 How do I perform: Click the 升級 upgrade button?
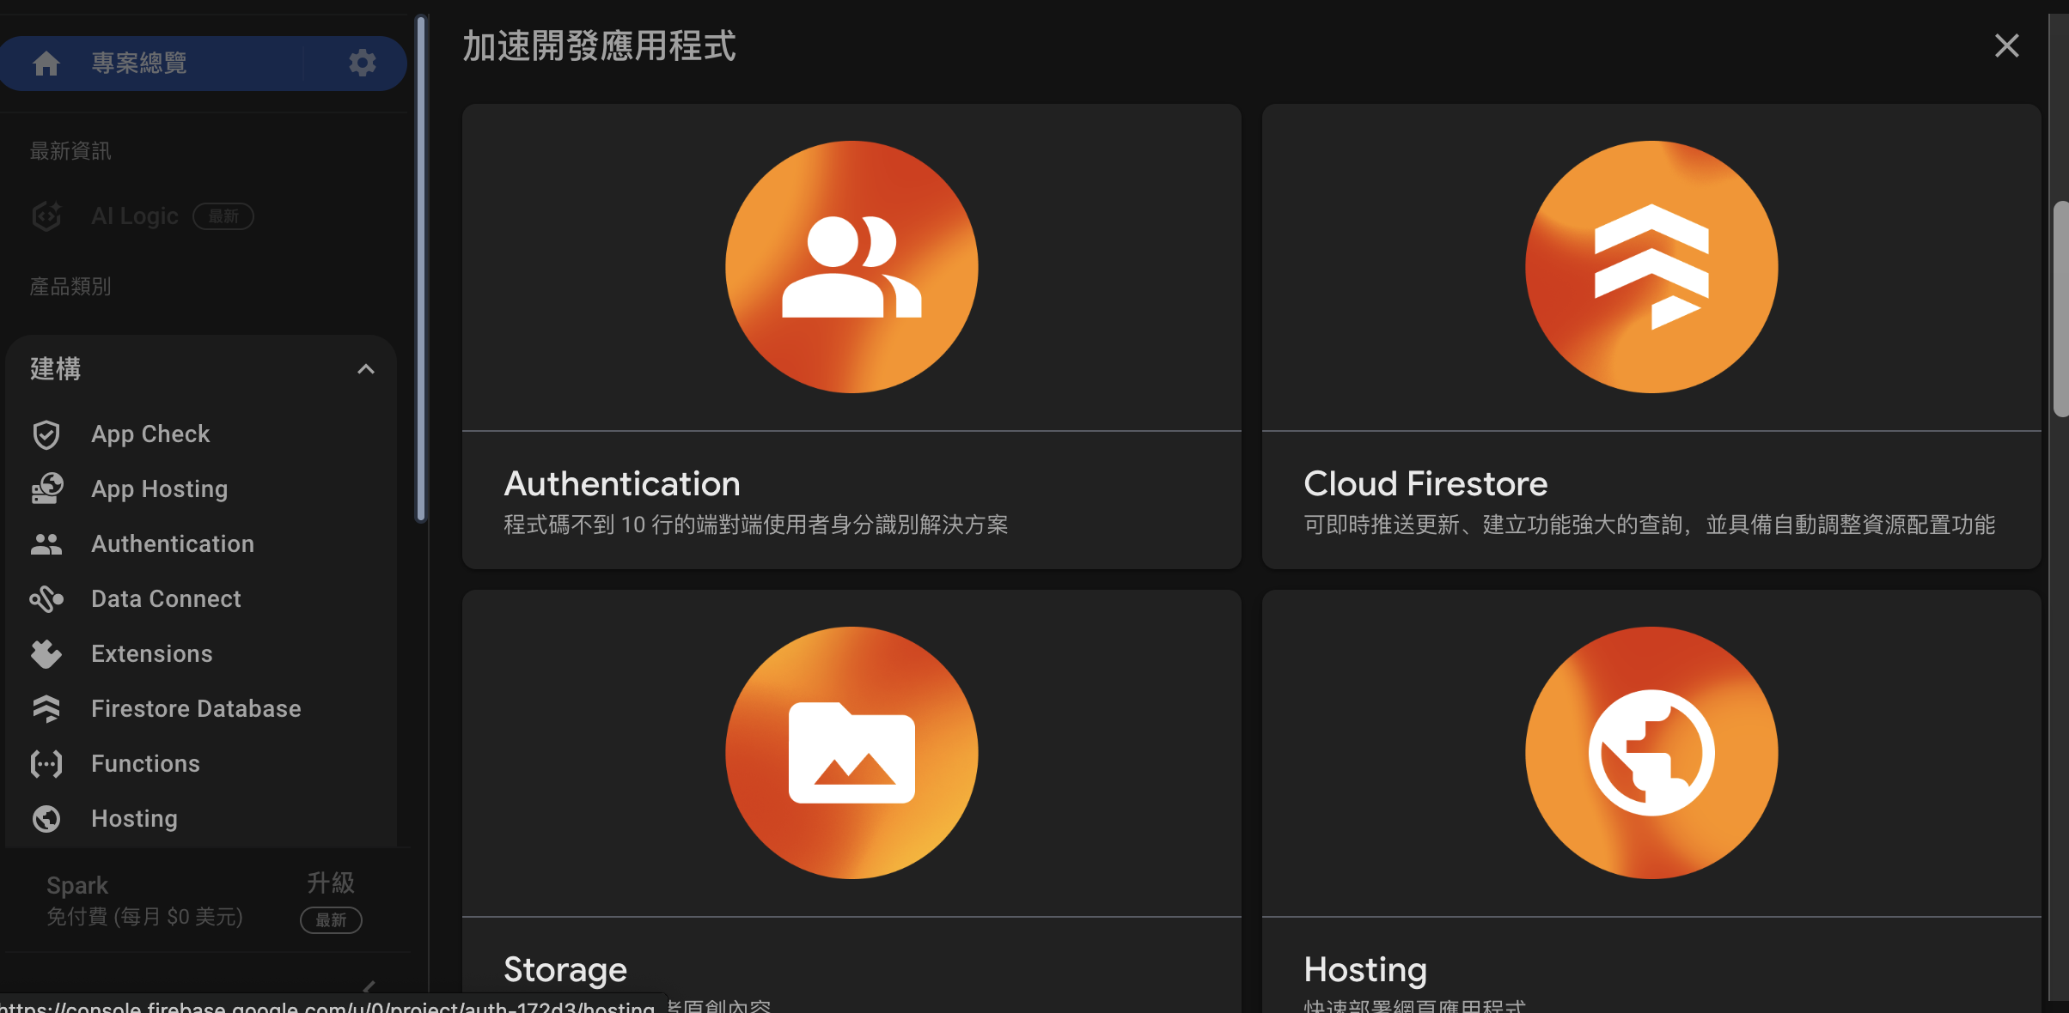(331, 883)
